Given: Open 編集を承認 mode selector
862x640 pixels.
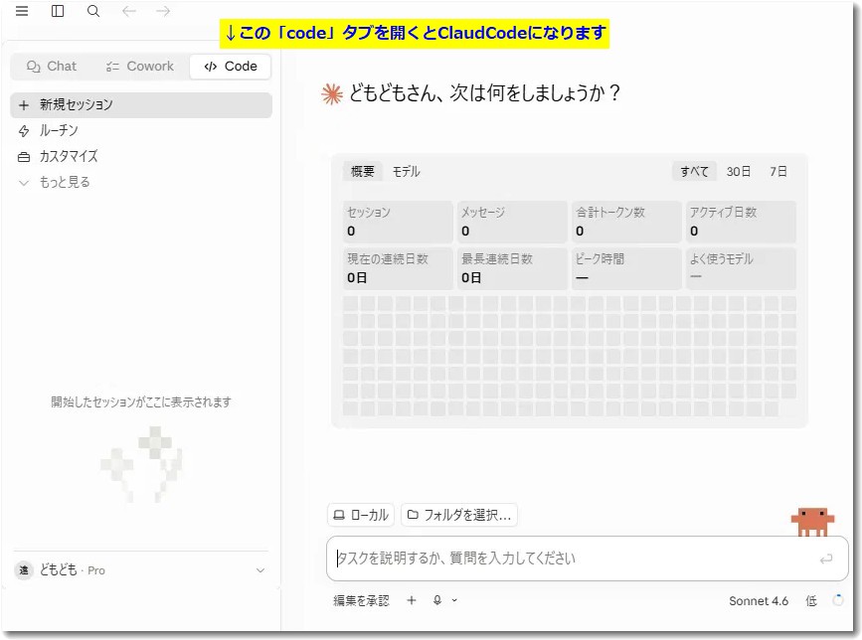Looking at the screenshot, I should [x=361, y=601].
